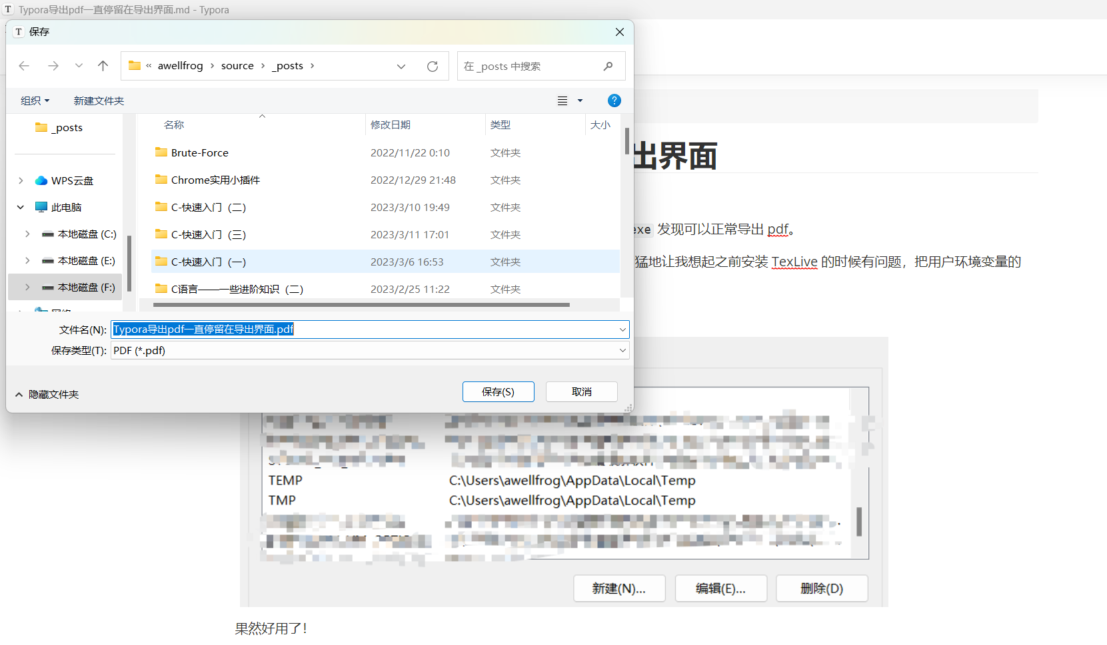Refresh the _posts folder listing

tap(433, 67)
